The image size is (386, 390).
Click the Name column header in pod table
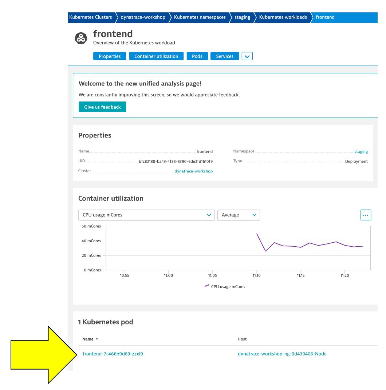point(88,339)
